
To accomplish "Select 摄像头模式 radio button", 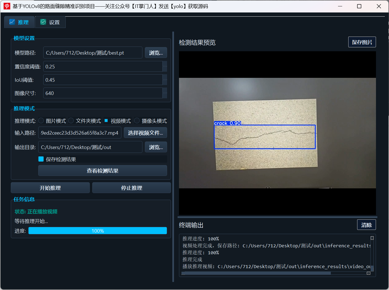I will (x=137, y=120).
